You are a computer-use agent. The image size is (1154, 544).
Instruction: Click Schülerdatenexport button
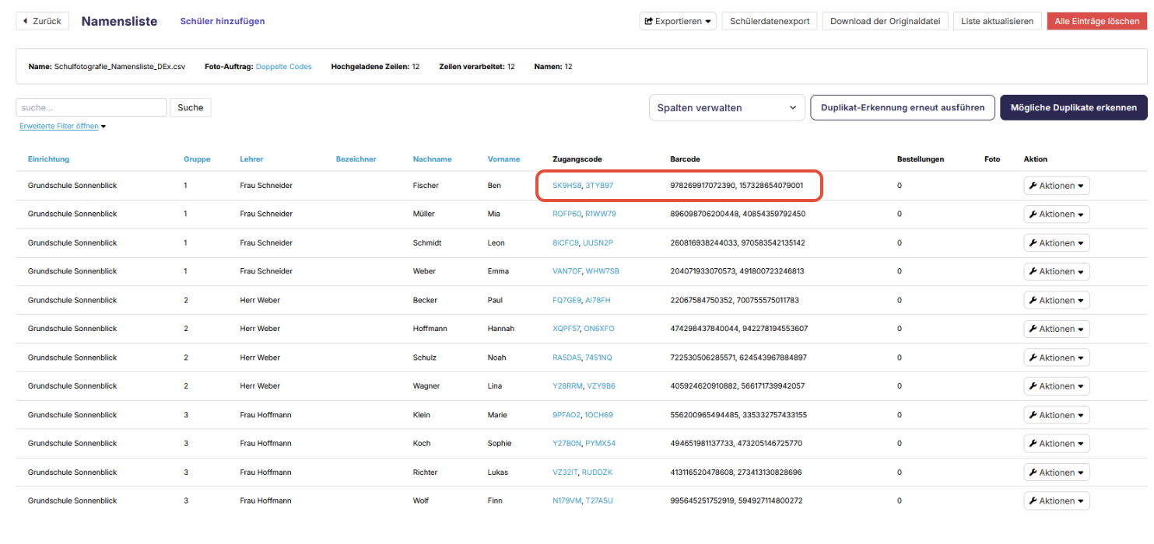770,21
